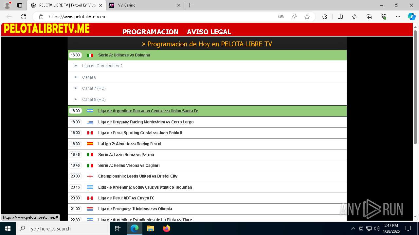
Task: Click the site info lock icon
Action: tap(41, 17)
